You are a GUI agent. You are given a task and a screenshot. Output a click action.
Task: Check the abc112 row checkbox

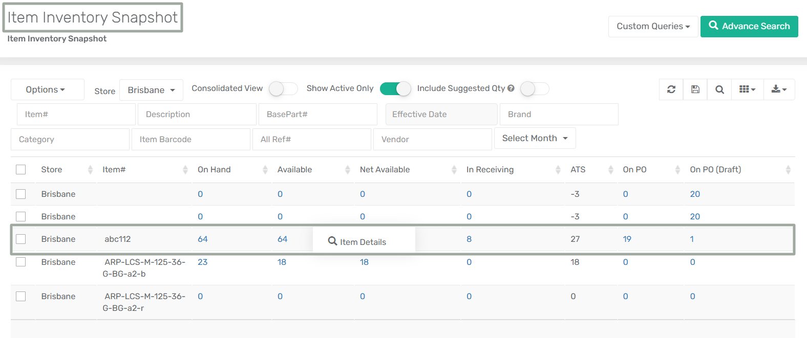click(x=21, y=239)
